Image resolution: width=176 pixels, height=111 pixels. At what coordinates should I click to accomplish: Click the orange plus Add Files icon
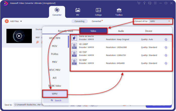point(7,21)
